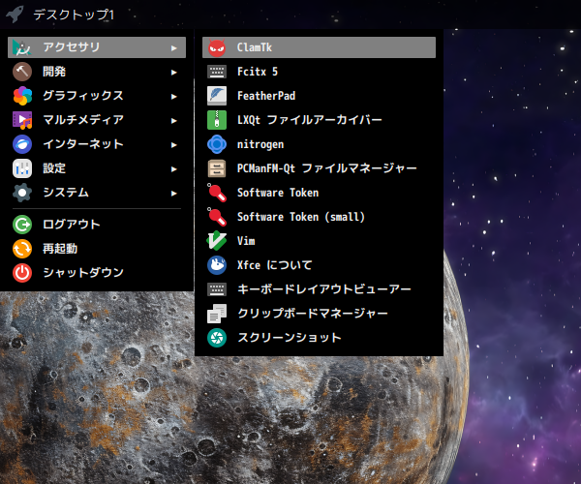This screenshot has width=581, height=484.
Task: Launch スクリーンショット tool entry
Action: [319, 338]
